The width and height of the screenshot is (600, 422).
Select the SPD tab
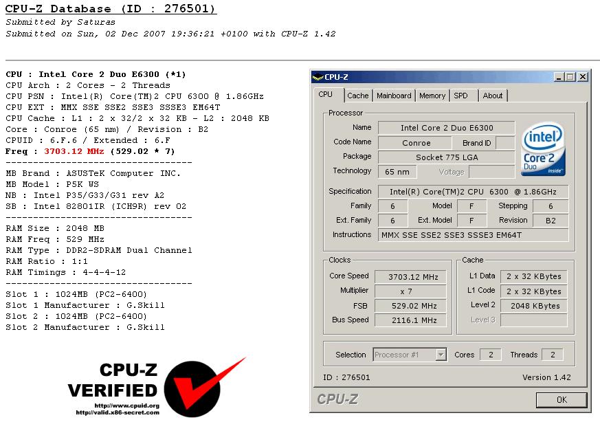coord(463,96)
